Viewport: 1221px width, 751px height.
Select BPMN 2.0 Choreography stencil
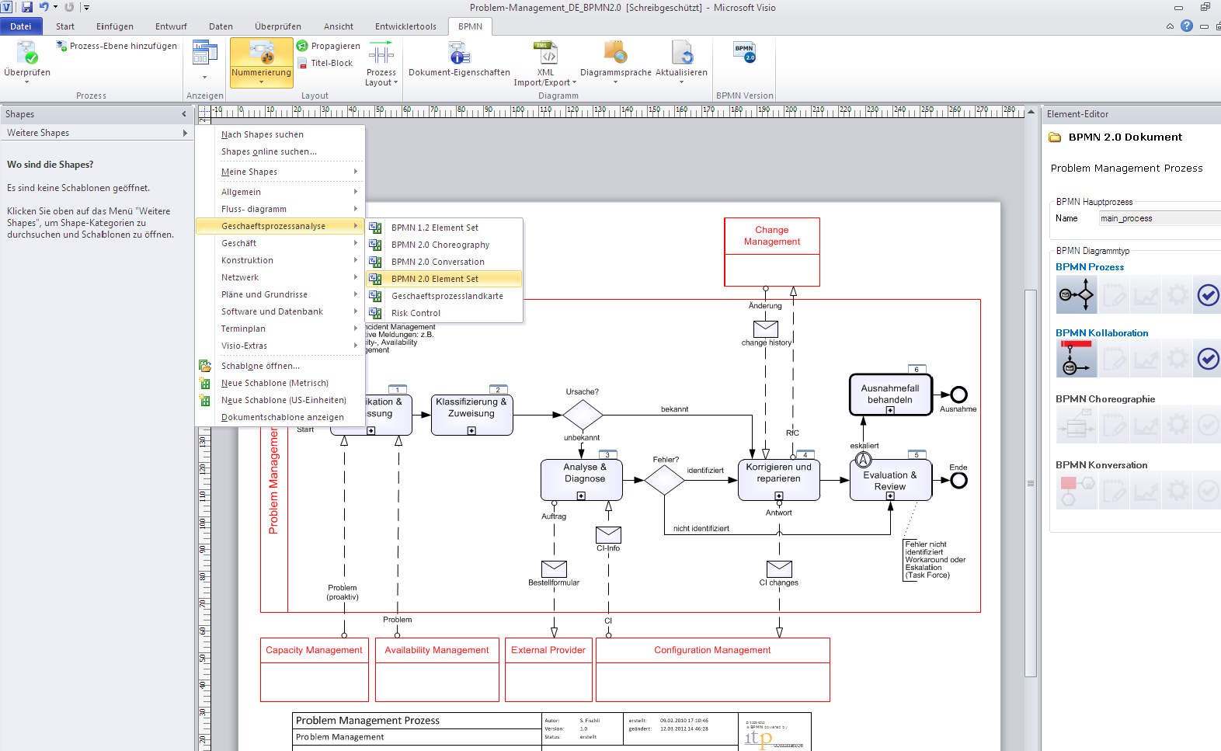(444, 245)
